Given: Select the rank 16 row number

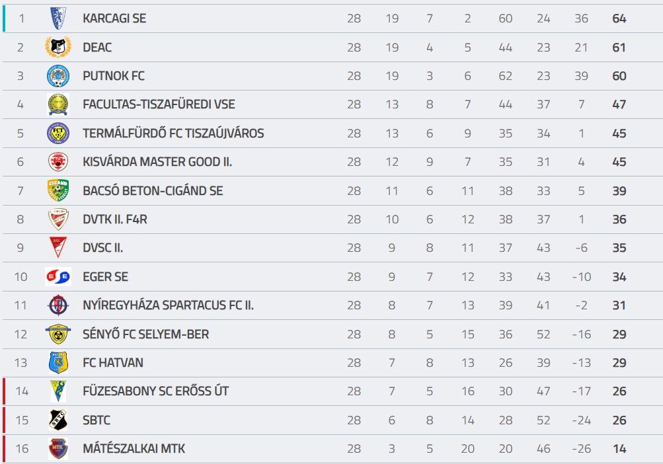Looking at the screenshot, I should [x=22, y=448].
